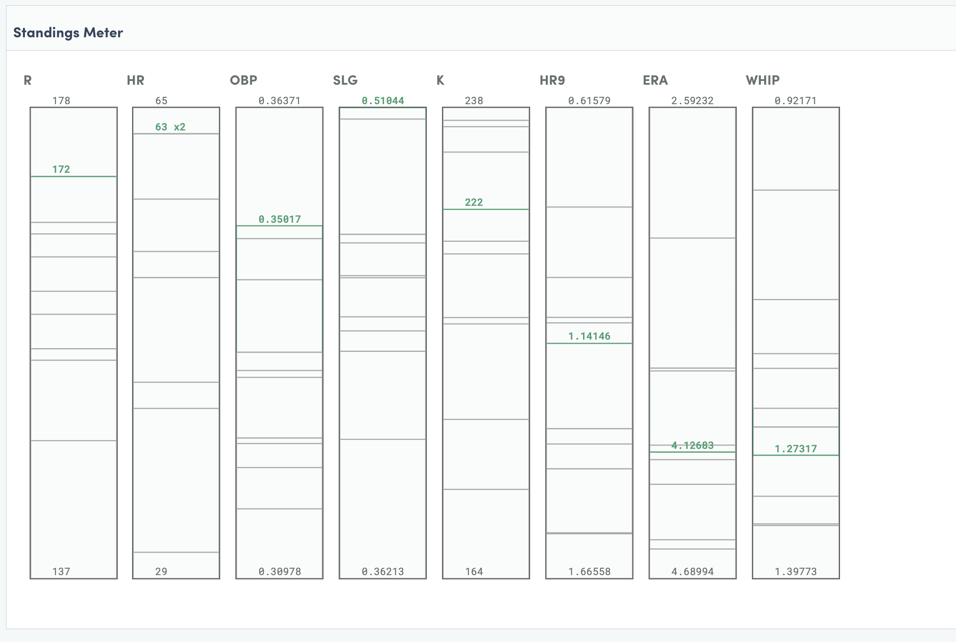Screen dimensions: 956x642
Task: Click the green 172 runs marker
Action: pos(61,169)
